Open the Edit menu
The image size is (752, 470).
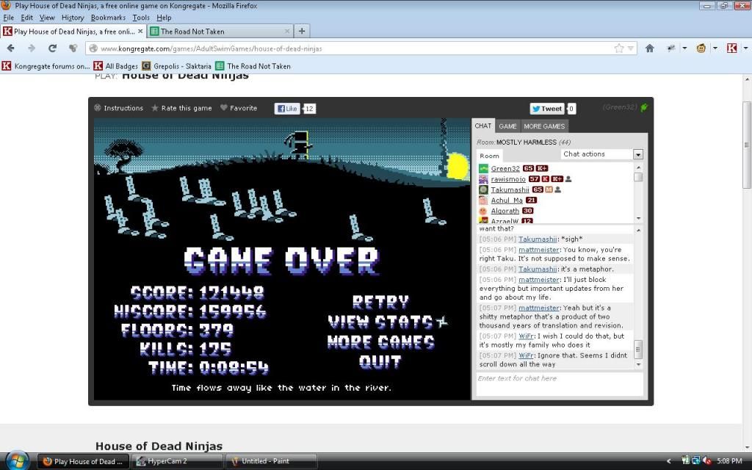click(x=27, y=18)
